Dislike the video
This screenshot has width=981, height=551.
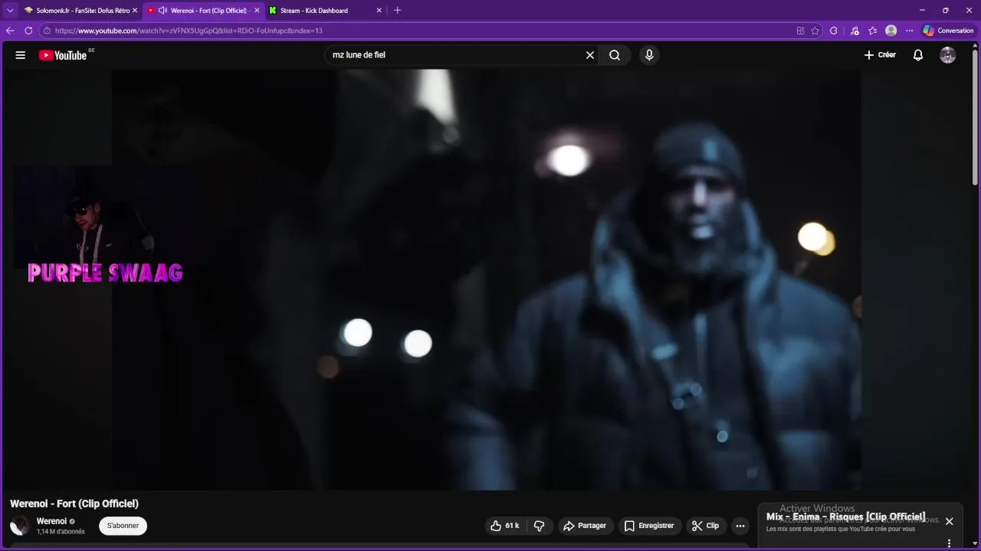[x=540, y=526]
